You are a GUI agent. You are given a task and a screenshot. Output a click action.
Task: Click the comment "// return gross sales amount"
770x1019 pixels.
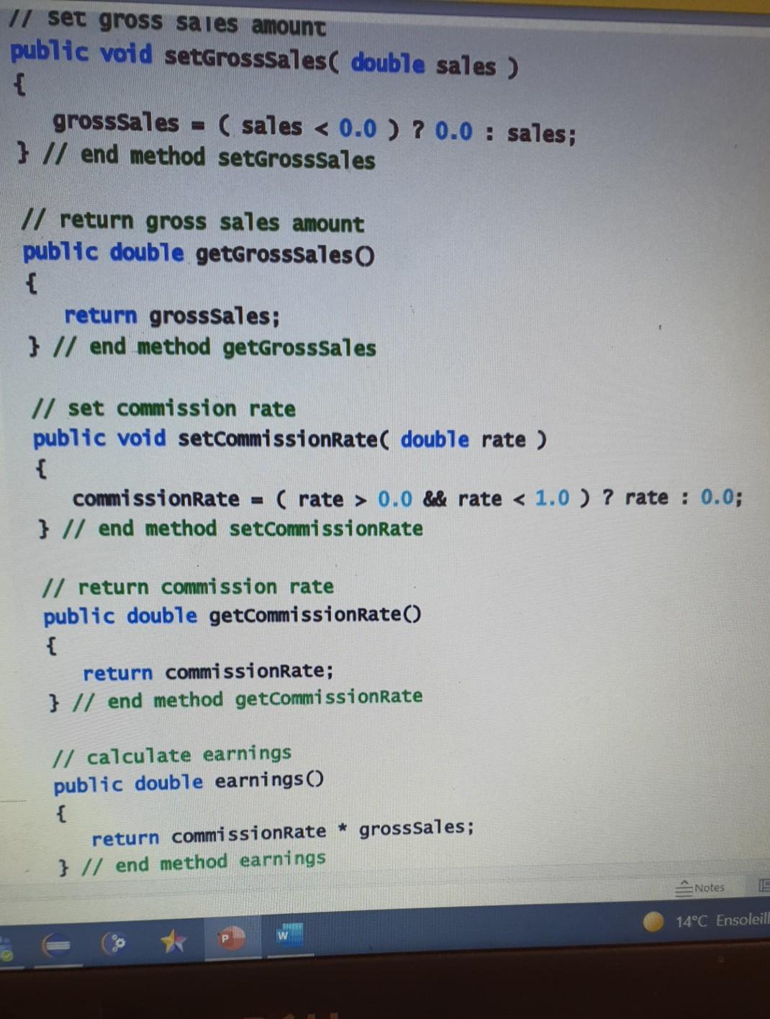(193, 221)
